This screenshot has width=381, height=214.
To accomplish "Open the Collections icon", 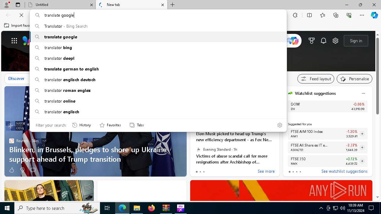I will pyautogui.click(x=336, y=15).
